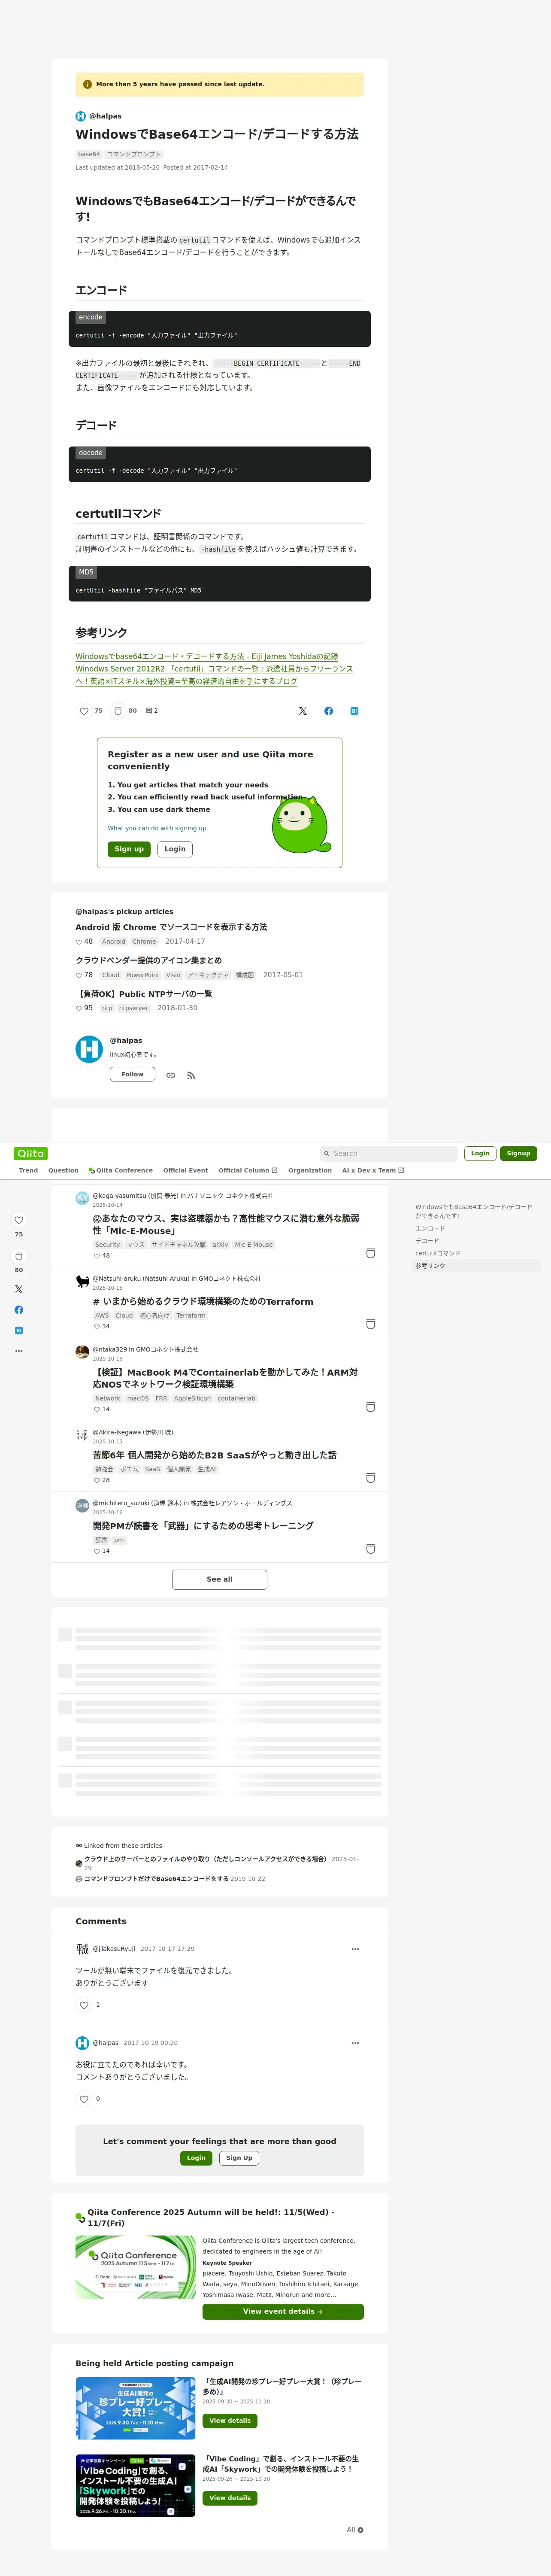Click Sign up in the register box
The height and width of the screenshot is (2576, 551).
click(x=129, y=849)
